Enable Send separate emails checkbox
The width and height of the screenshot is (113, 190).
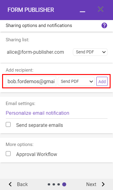pos(8,124)
